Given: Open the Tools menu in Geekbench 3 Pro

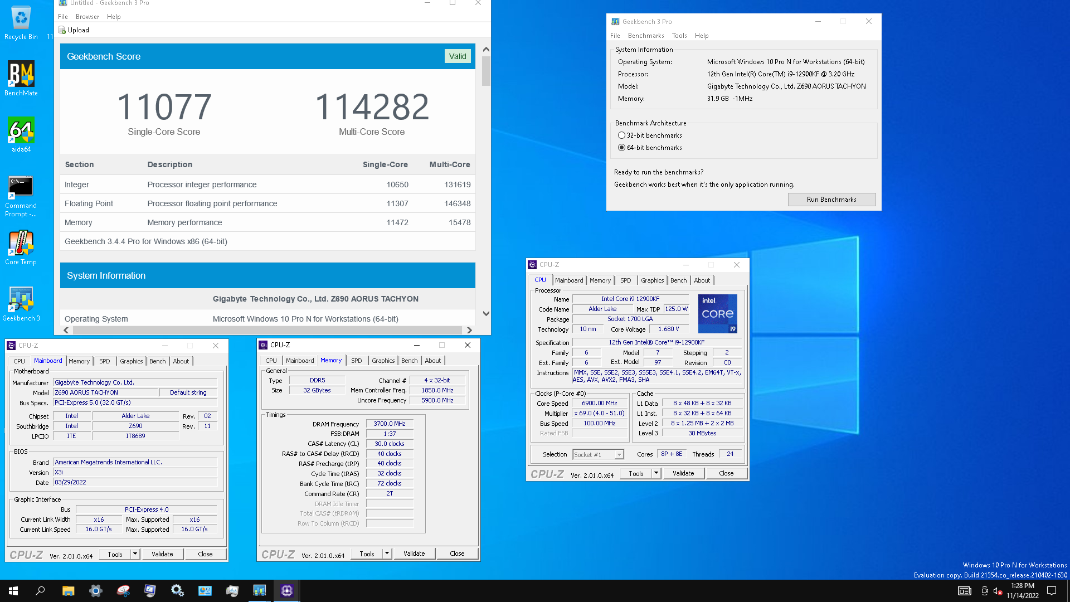Looking at the screenshot, I should pyautogui.click(x=679, y=36).
